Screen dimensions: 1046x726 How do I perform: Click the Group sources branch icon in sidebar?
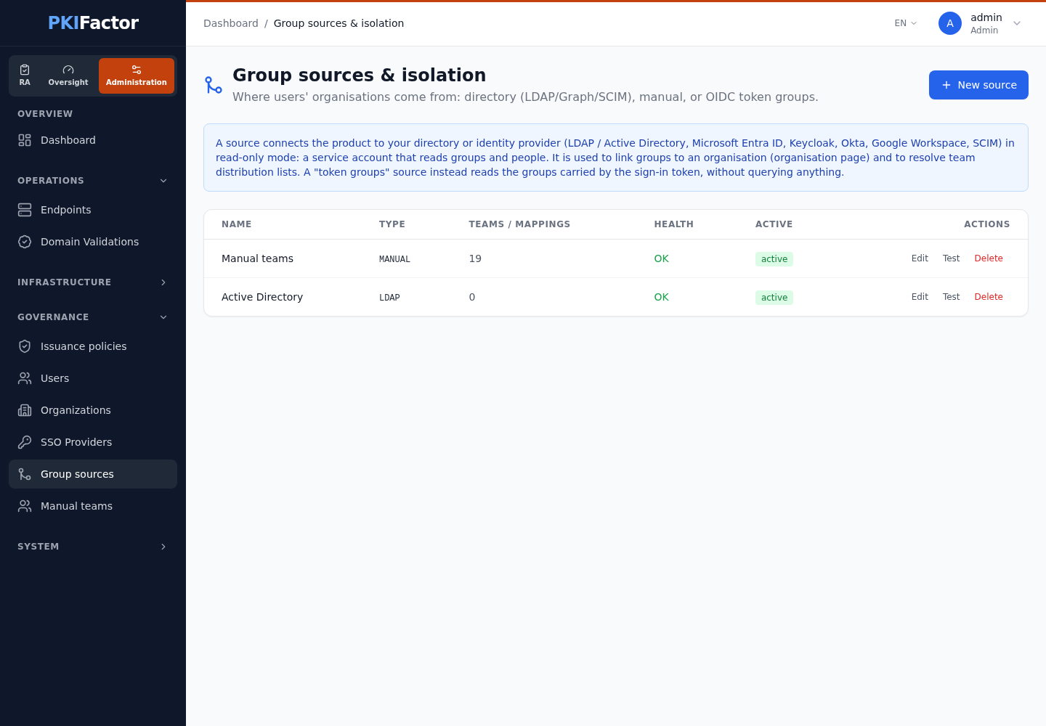click(x=25, y=474)
